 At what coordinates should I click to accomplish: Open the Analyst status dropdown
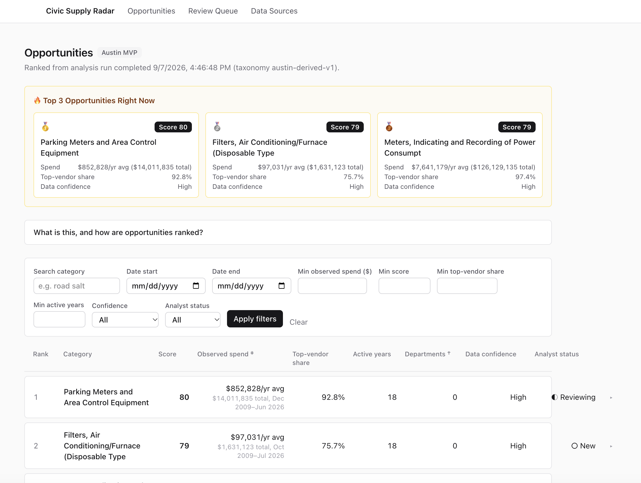193,320
